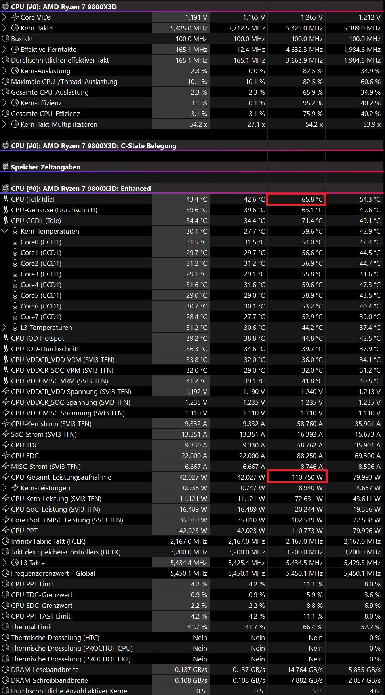Click thermometer icon of Core0 (CCD1)
The width and height of the screenshot is (385, 695).
click(x=15, y=242)
